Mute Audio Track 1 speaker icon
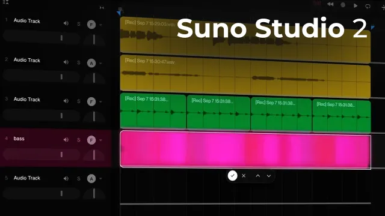Image resolution: width=385 pixels, height=216 pixels. pyautogui.click(x=66, y=23)
